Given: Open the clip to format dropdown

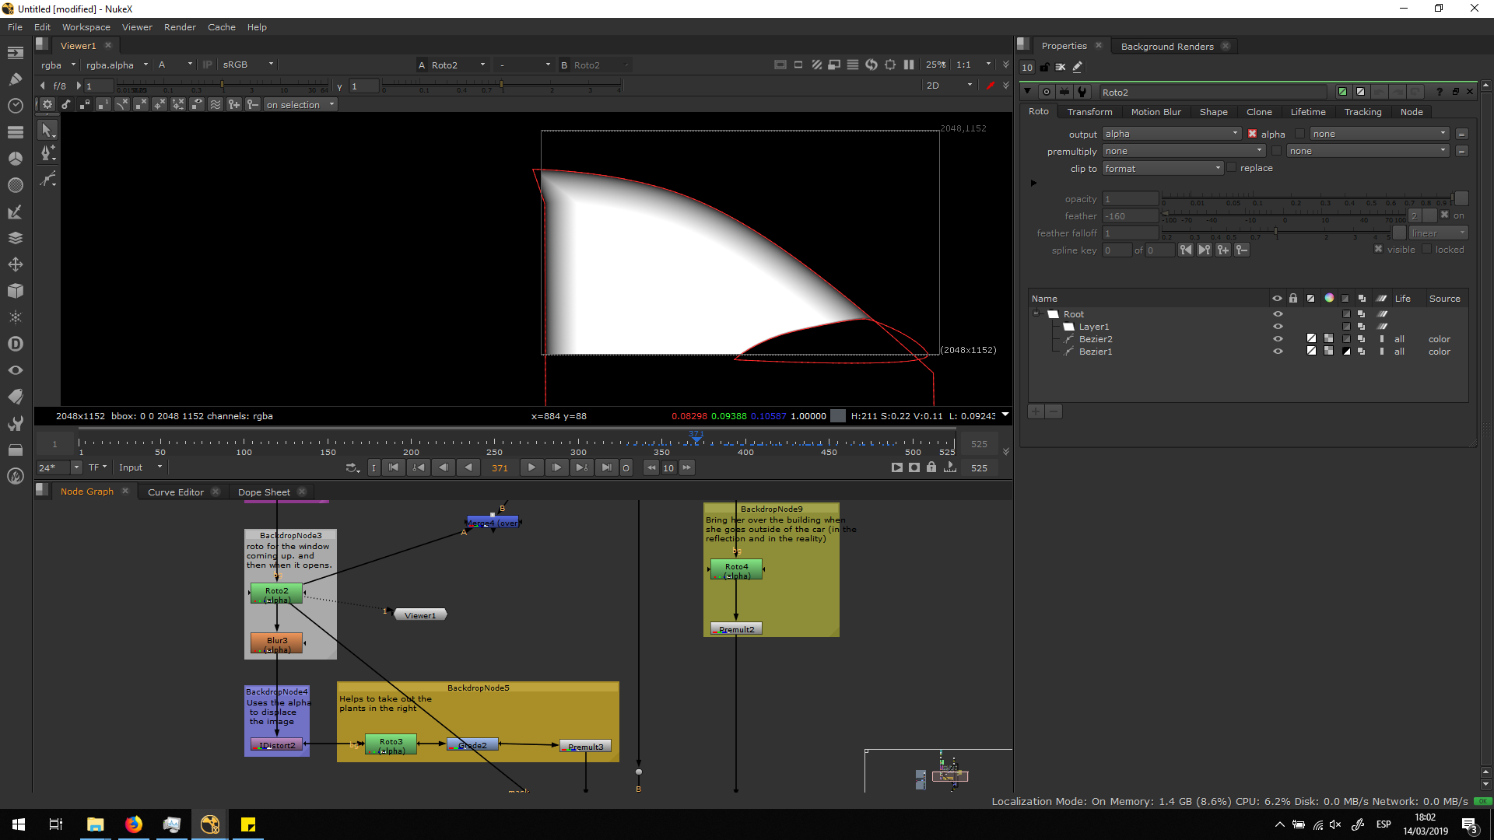Looking at the screenshot, I should pyautogui.click(x=1163, y=168).
